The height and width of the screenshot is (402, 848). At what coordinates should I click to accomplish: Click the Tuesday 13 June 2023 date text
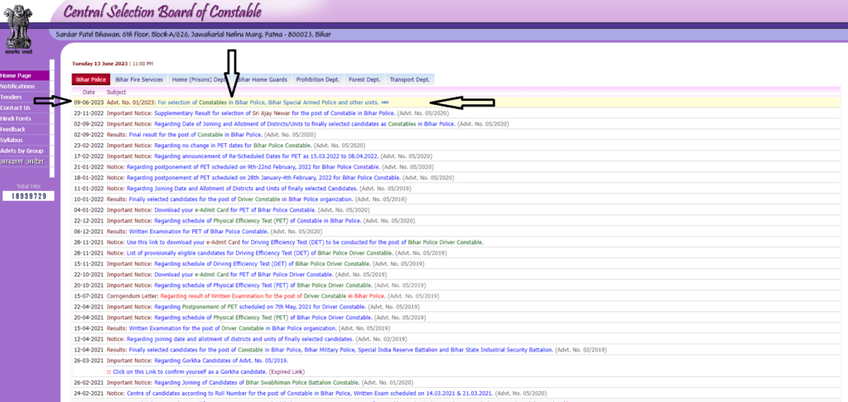99,64
